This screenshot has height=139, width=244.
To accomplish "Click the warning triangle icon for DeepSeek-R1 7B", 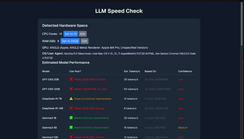I will point(71,99).
